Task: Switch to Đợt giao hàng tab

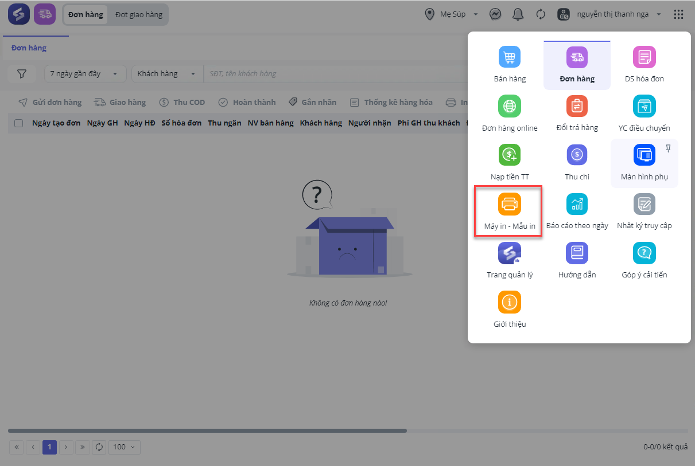Action: (139, 14)
